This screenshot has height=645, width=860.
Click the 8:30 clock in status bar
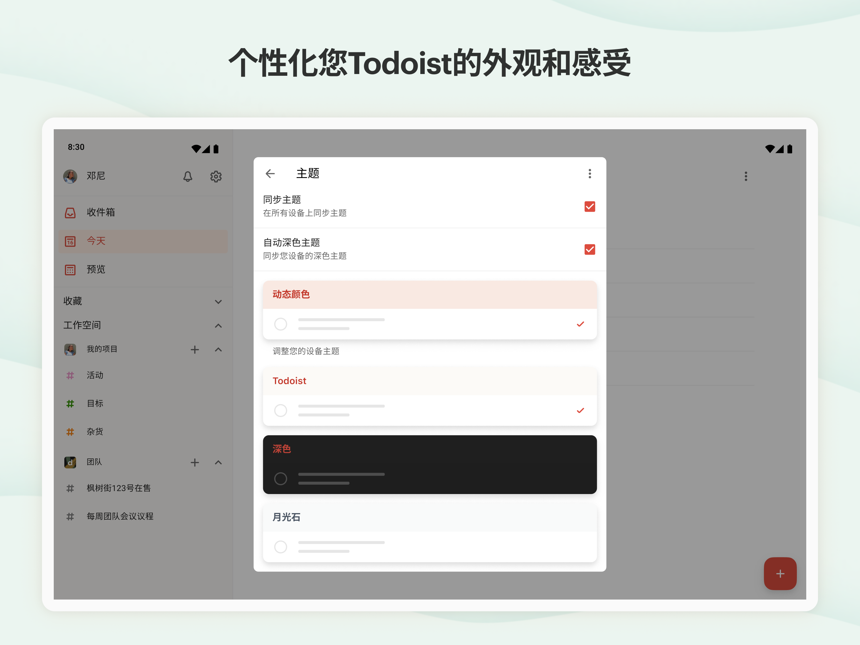76,147
